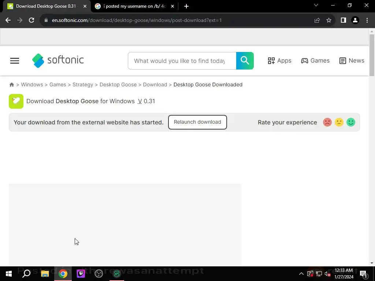Click the Softonic search magnifier button
Viewport: 375px width, 281px height.
(x=245, y=61)
